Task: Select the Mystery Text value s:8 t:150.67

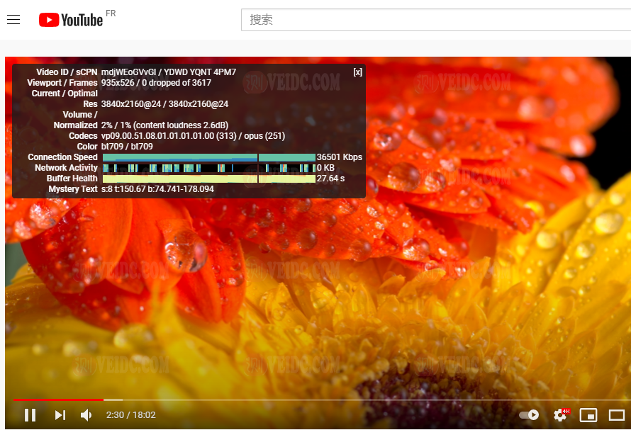Action: (157, 189)
